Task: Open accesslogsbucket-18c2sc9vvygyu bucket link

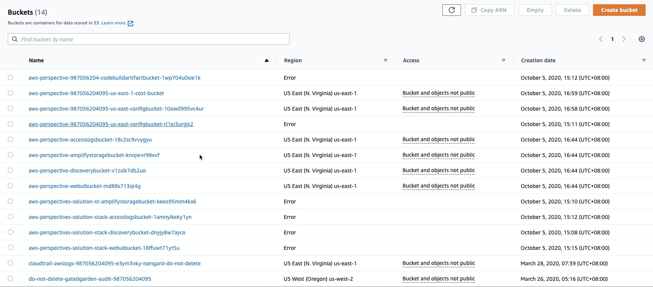Action: click(90, 140)
